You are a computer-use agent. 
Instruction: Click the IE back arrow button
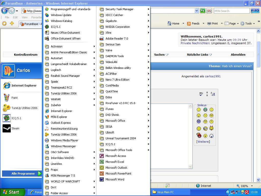coord(4,11)
